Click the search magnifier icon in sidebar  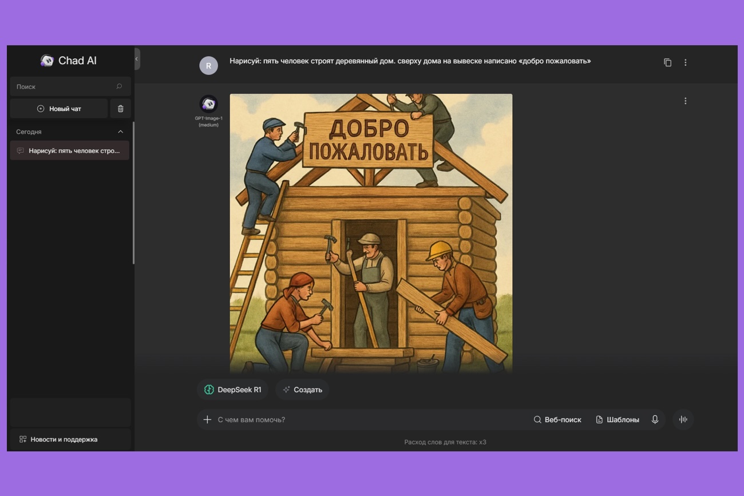[x=119, y=86]
